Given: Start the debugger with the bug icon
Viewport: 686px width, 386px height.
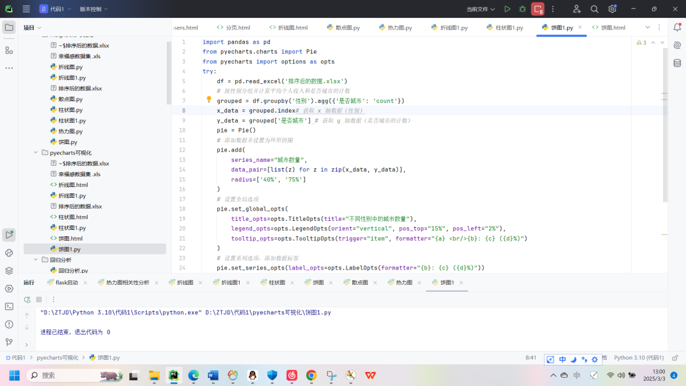Looking at the screenshot, I should click(x=522, y=9).
